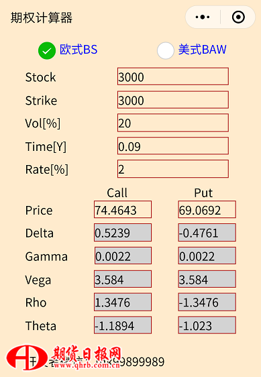Select the Put Theta value box
Image resolution: width=261 pixels, height=377 pixels.
207,325
